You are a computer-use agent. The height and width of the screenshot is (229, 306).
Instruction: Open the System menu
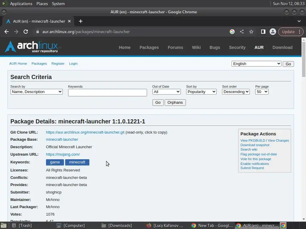[x=58, y=4]
